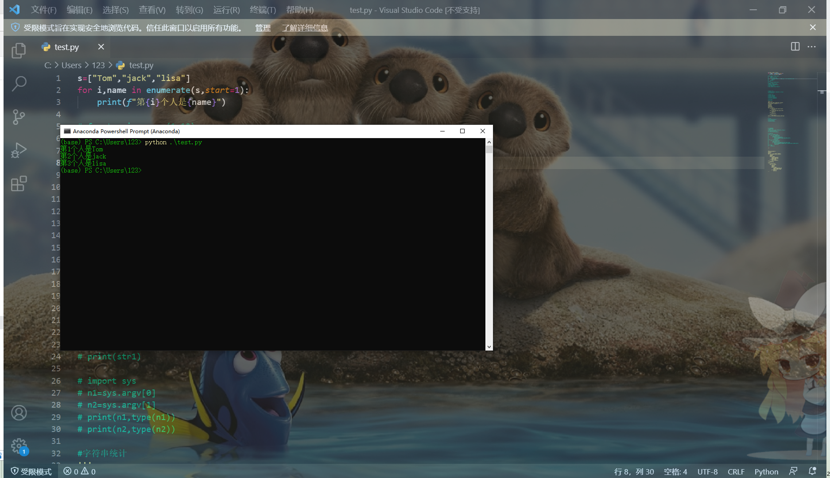
Task: Open the Explorer view in activity bar
Action: 19,50
